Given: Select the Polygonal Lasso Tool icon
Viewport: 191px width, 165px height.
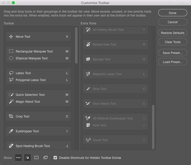Looking at the screenshot, I should pos(11,80).
